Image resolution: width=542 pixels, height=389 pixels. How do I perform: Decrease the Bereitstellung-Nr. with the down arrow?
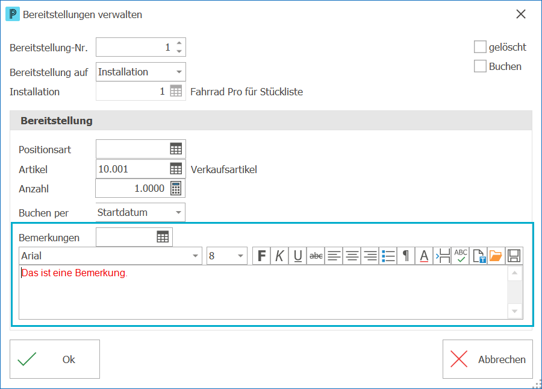(179, 51)
